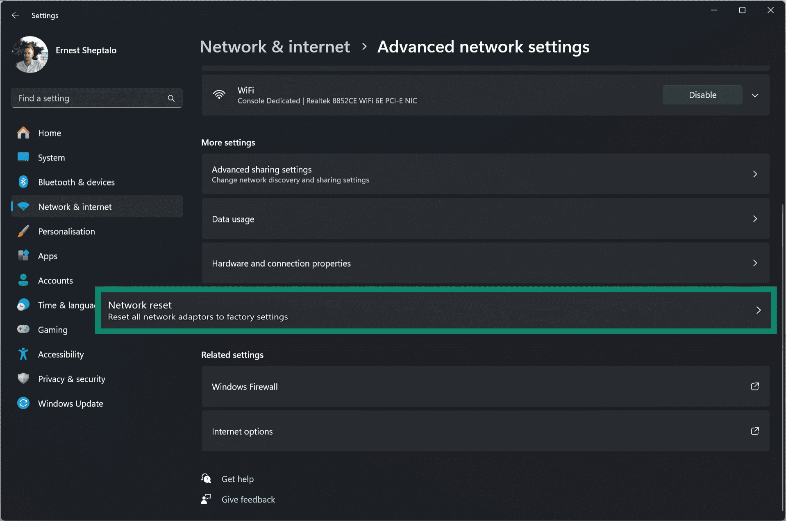Open Advanced sharing settings via its chevron

[x=755, y=174]
